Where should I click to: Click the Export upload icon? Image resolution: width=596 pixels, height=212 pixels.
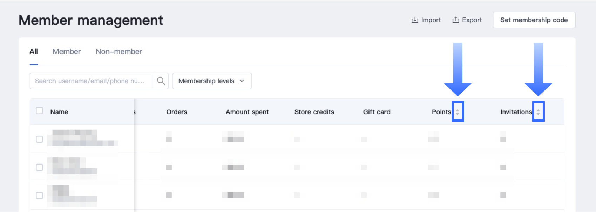pyautogui.click(x=455, y=20)
